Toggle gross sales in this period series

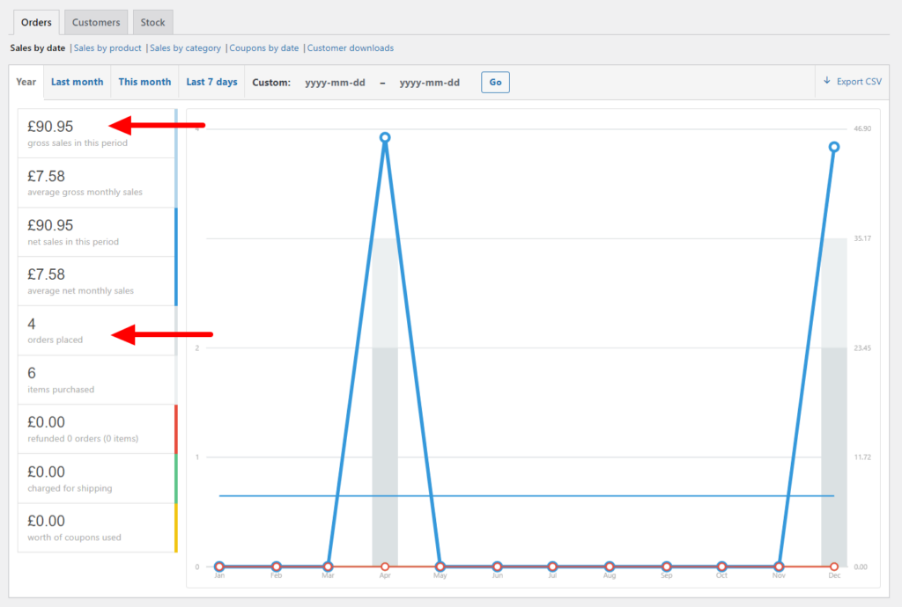(x=97, y=133)
